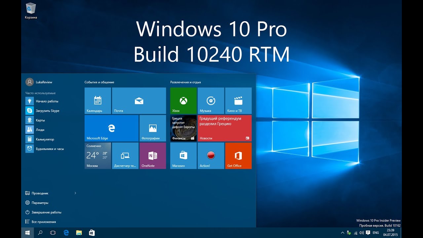Click the События и общение group header

coord(99,82)
